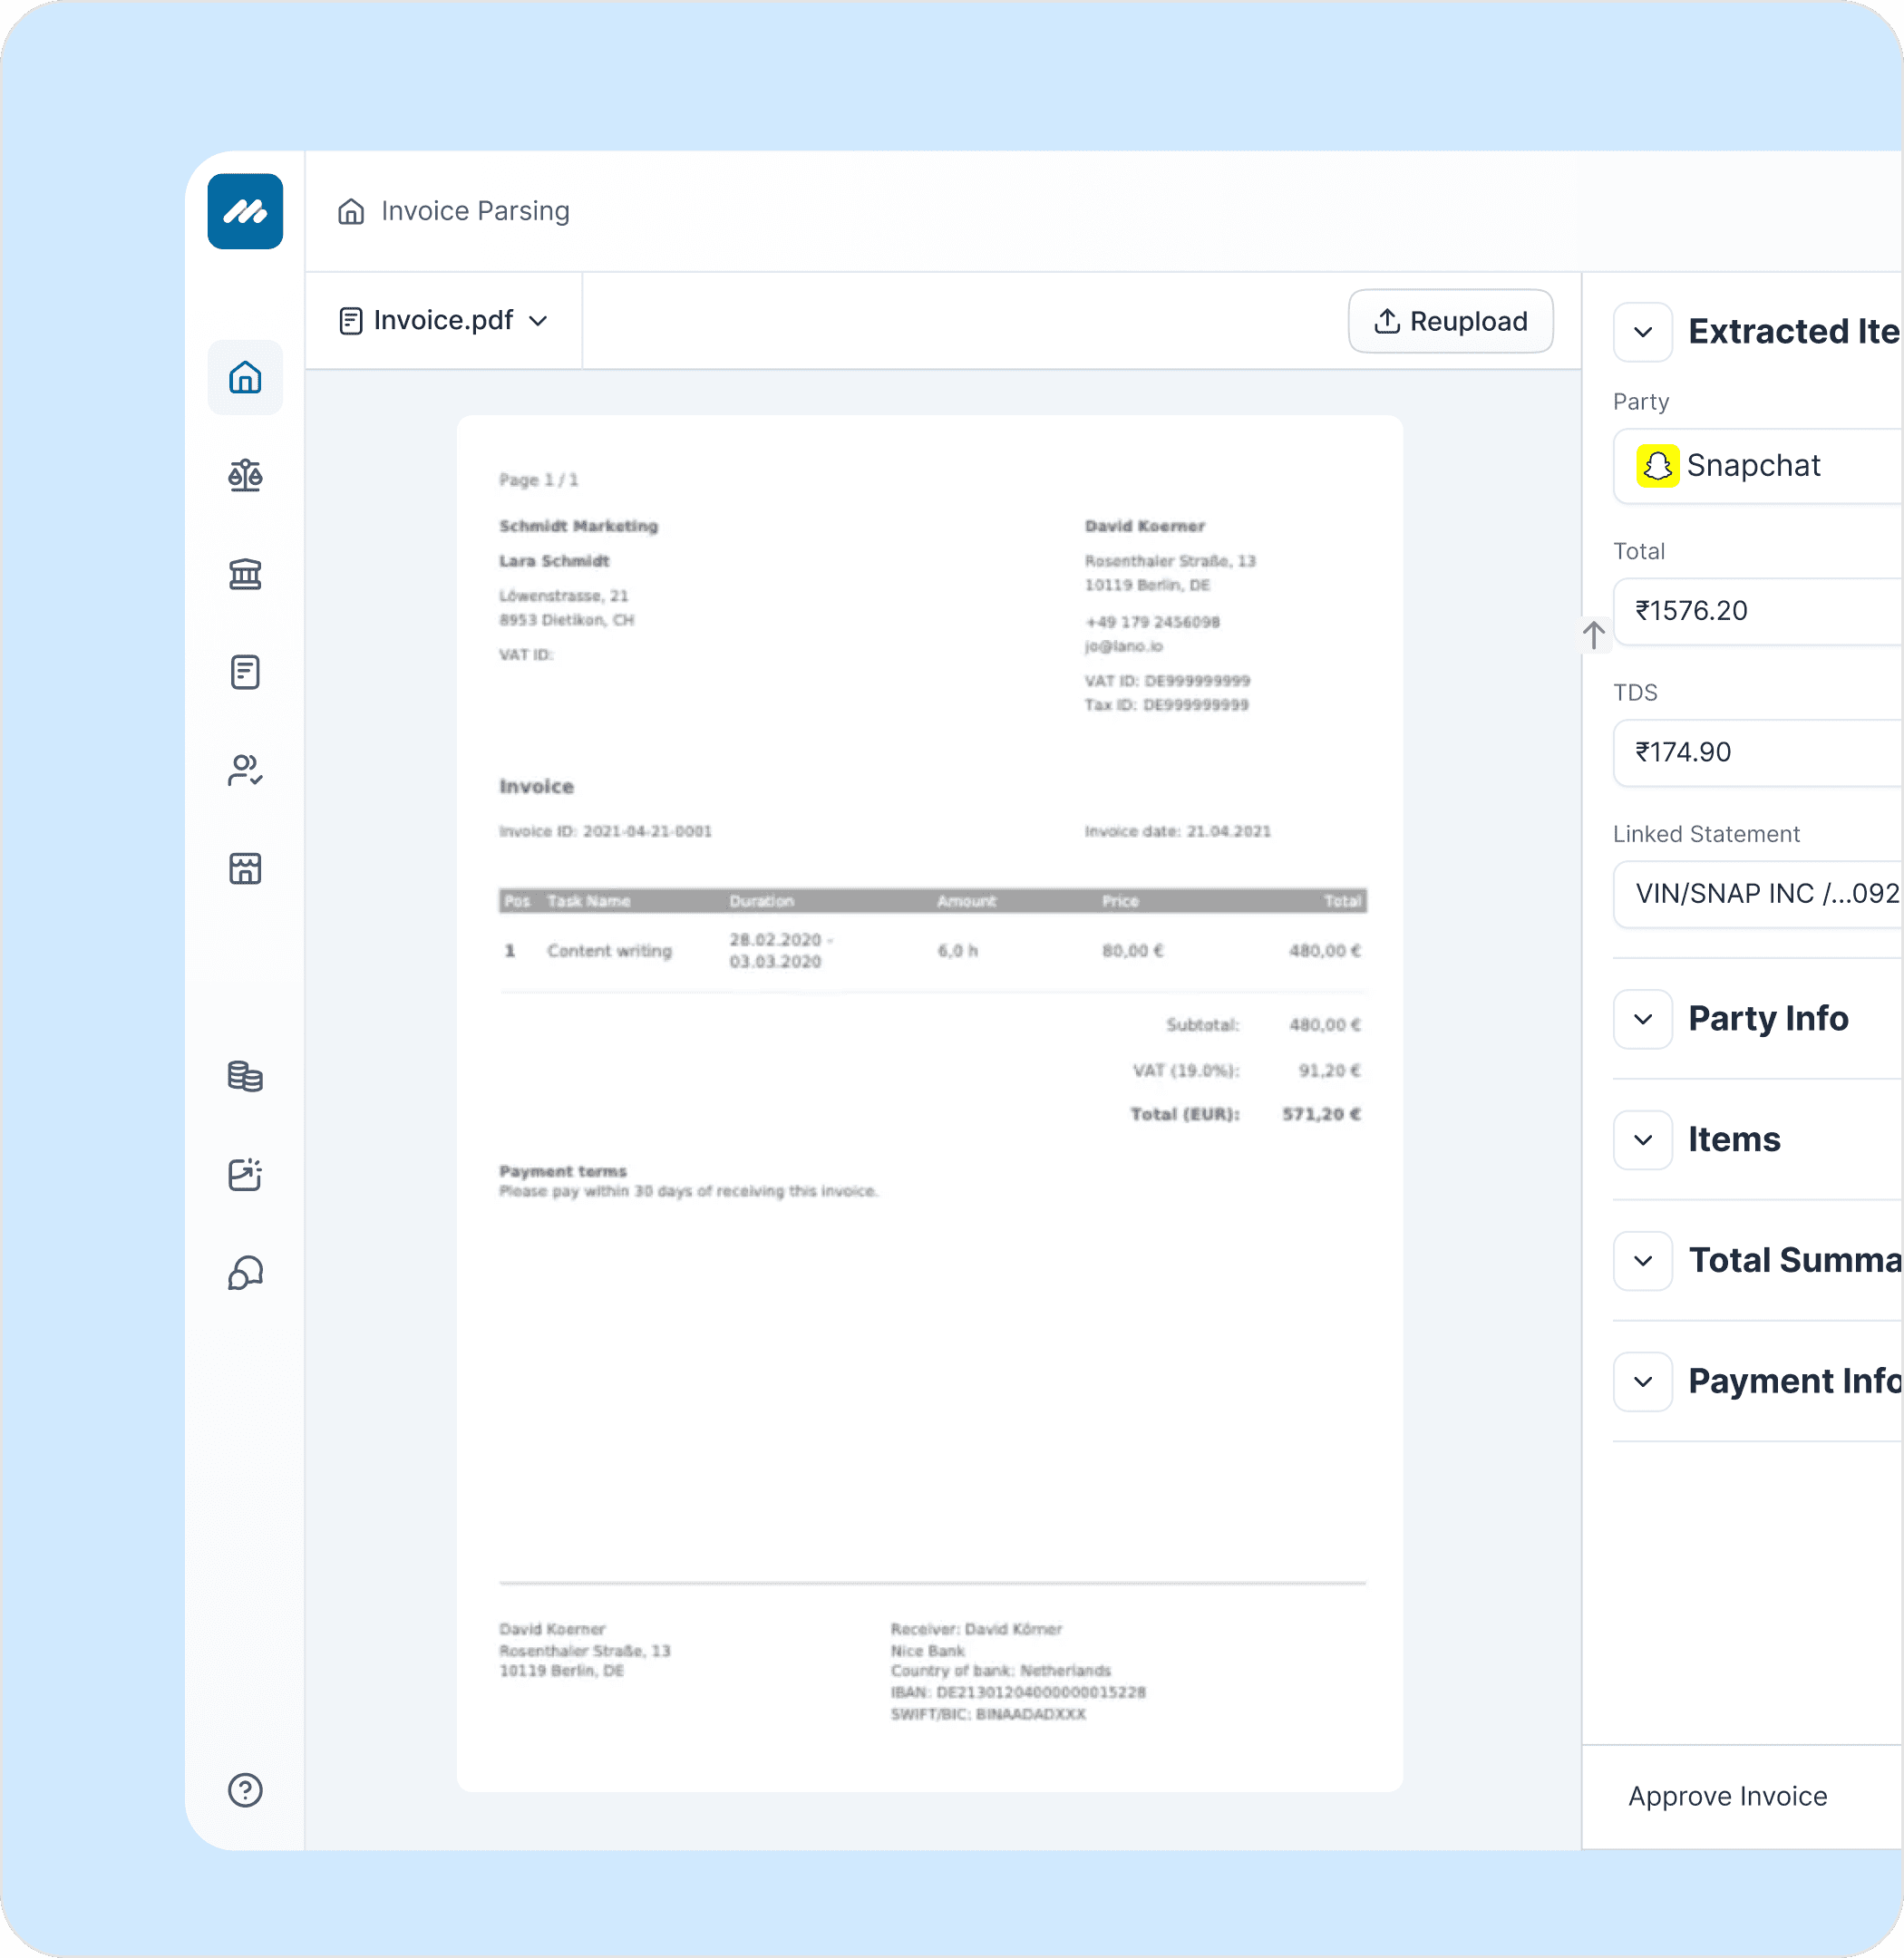1904x1958 pixels.
Task: Open the bank building sidebar icon
Action: pyautogui.click(x=245, y=574)
